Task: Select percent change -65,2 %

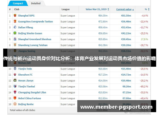Action: coord(144,86)
